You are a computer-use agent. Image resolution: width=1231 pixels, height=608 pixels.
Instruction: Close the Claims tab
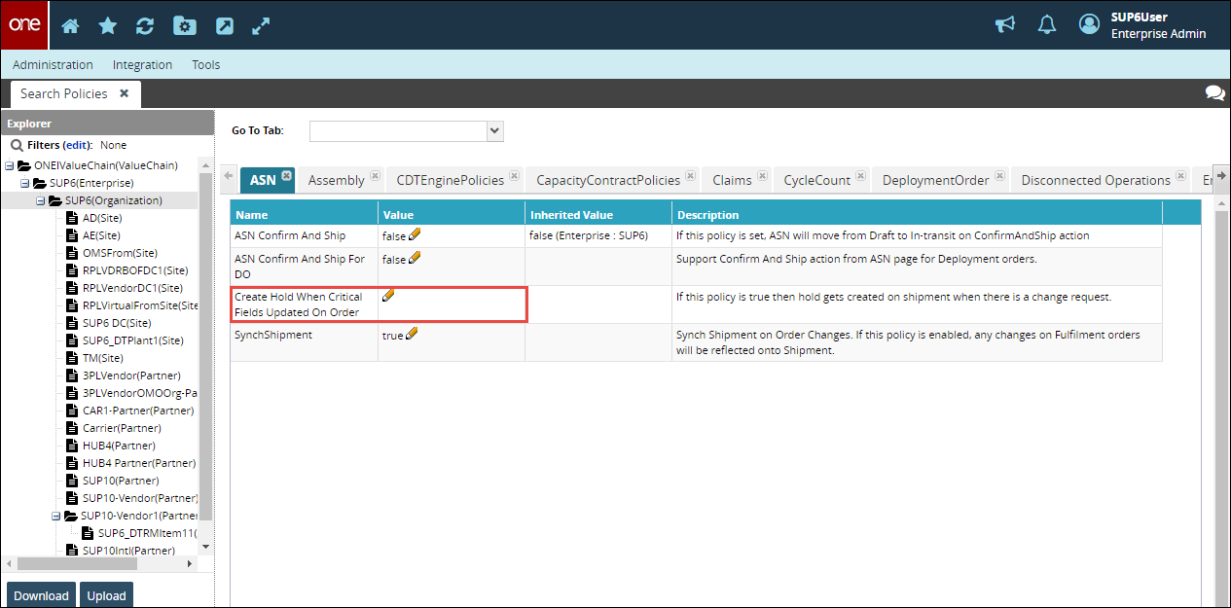click(x=762, y=176)
